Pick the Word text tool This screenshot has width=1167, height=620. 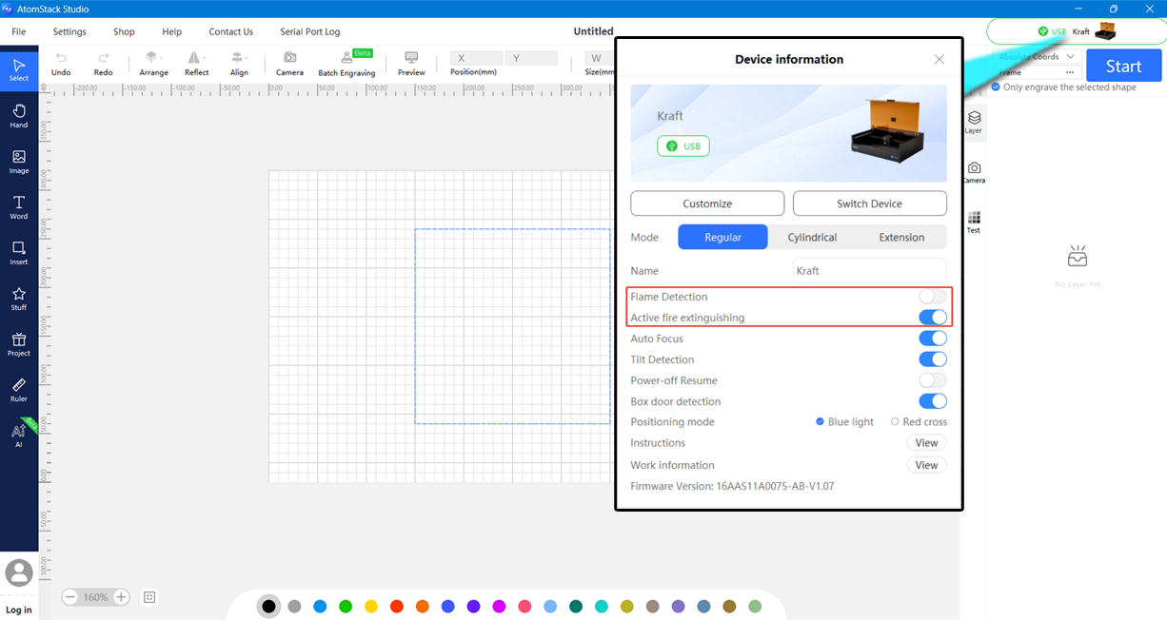[x=19, y=206]
